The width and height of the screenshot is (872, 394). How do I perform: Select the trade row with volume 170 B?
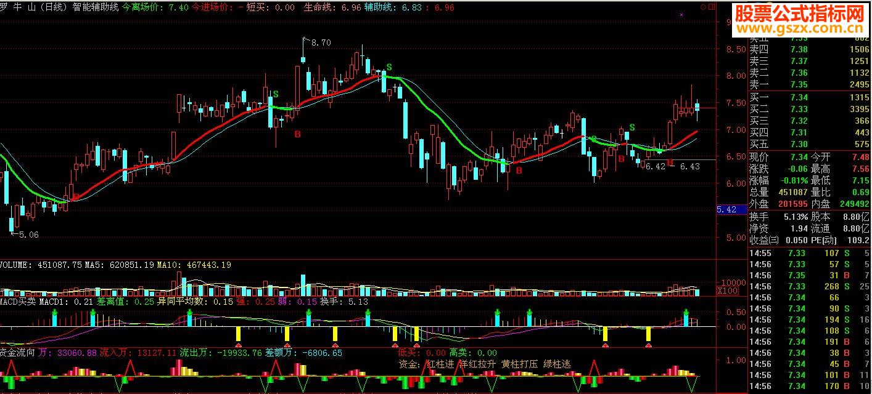809,386
